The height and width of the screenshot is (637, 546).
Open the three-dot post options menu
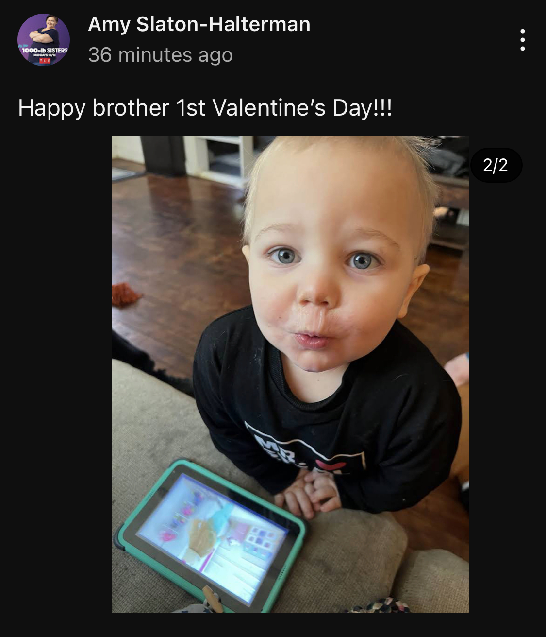pos(522,40)
